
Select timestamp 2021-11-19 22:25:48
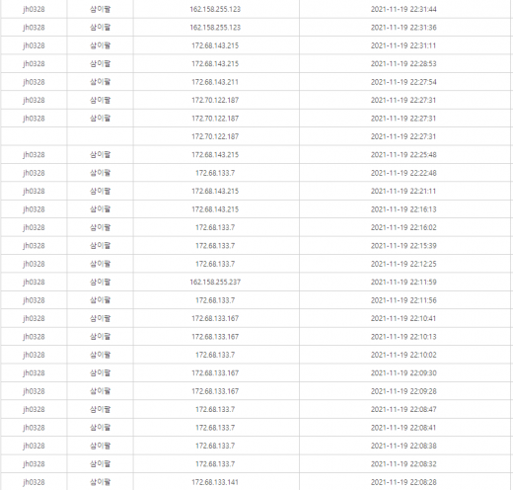pyautogui.click(x=403, y=155)
